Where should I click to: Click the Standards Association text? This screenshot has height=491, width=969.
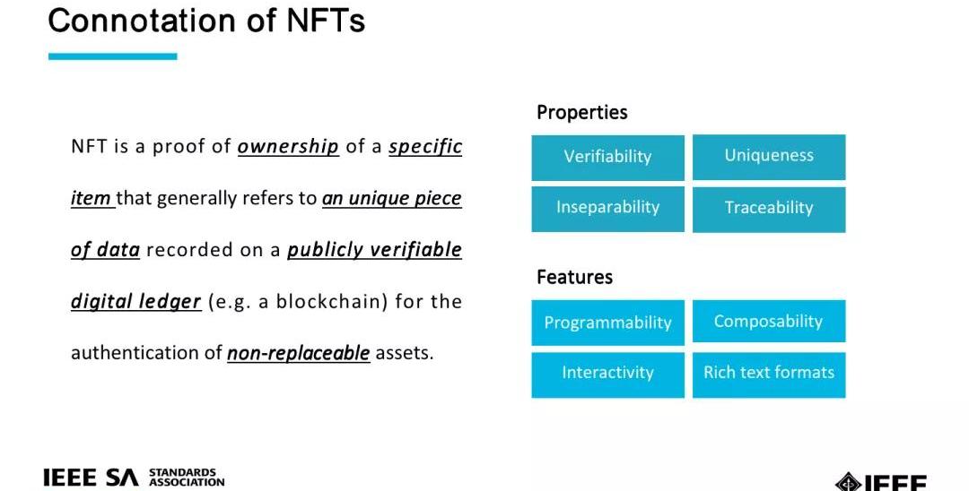tap(186, 478)
